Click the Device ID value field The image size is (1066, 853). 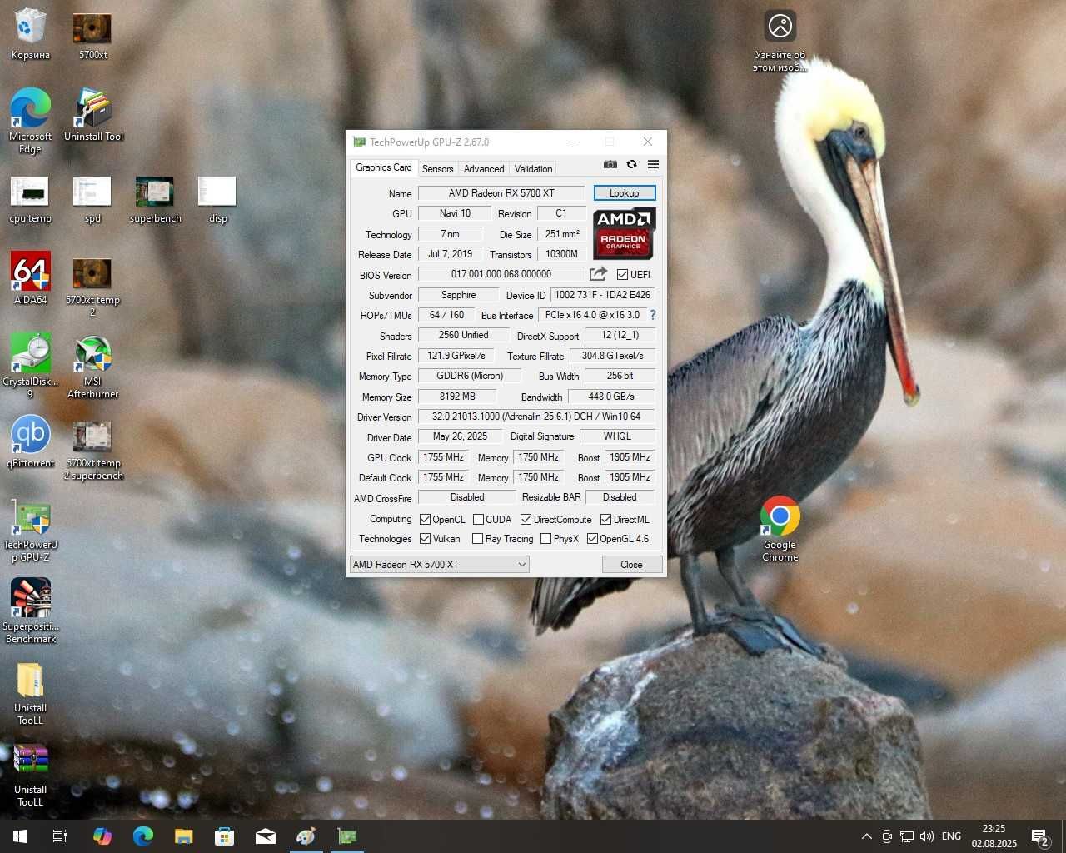602,295
